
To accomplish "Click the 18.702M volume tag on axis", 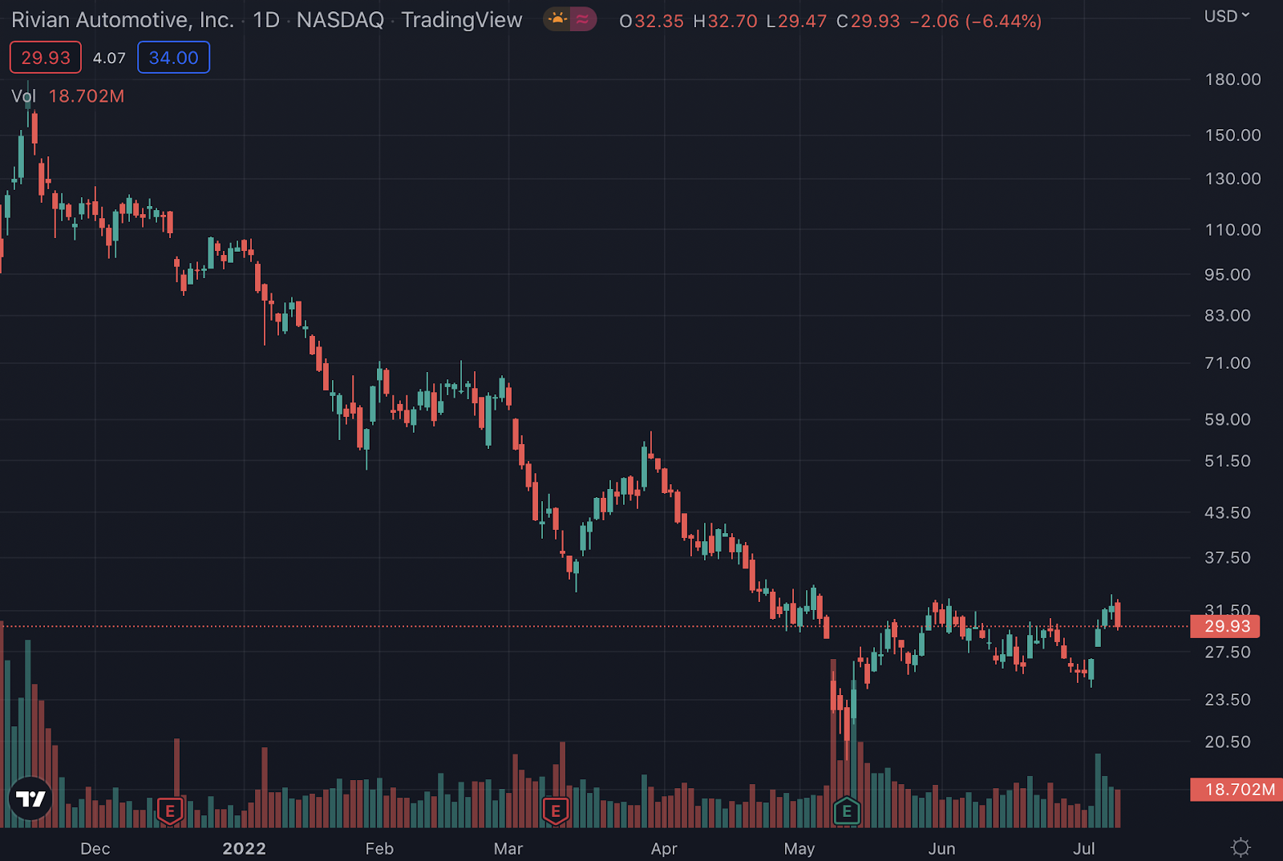I will tap(1236, 790).
